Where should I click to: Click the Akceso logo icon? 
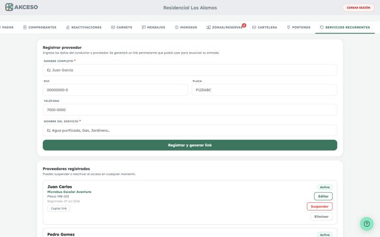click(9, 7)
